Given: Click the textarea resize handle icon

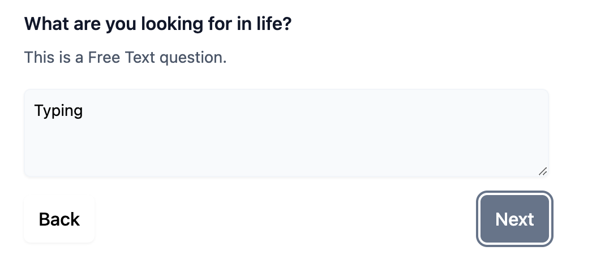Looking at the screenshot, I should pos(543,171).
